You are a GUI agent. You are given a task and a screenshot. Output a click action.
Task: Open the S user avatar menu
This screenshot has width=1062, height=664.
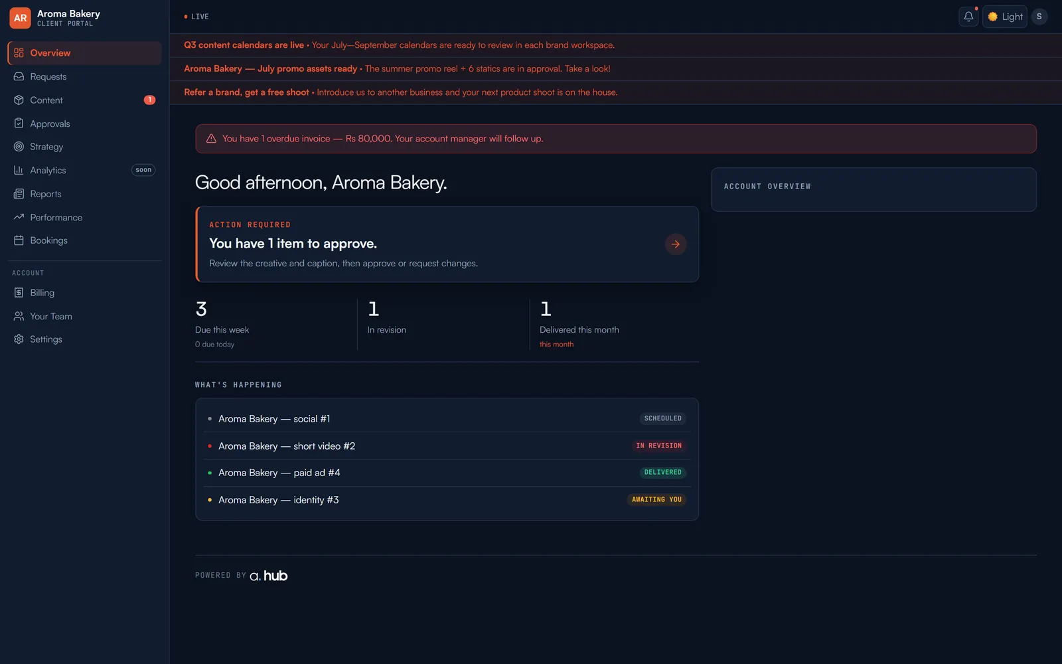tap(1039, 17)
